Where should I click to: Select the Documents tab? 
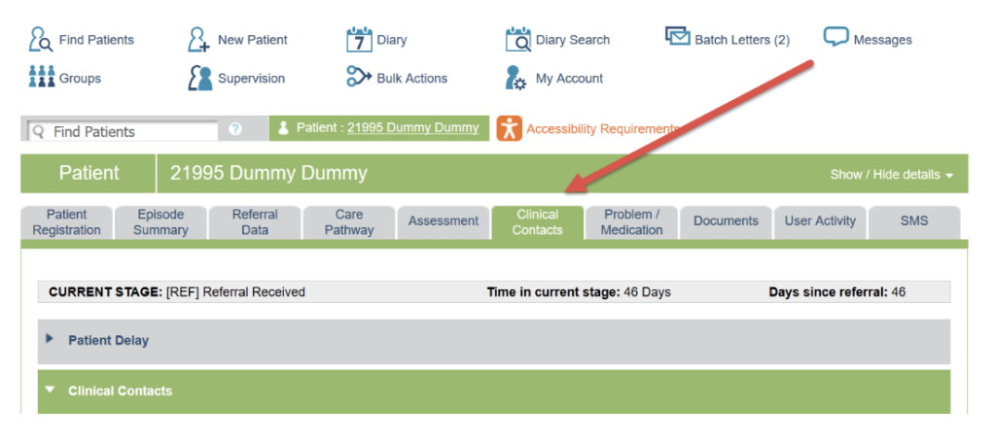point(726,221)
